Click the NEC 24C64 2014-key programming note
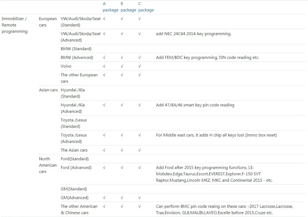The height and width of the screenshot is (217, 308). [x=194, y=34]
